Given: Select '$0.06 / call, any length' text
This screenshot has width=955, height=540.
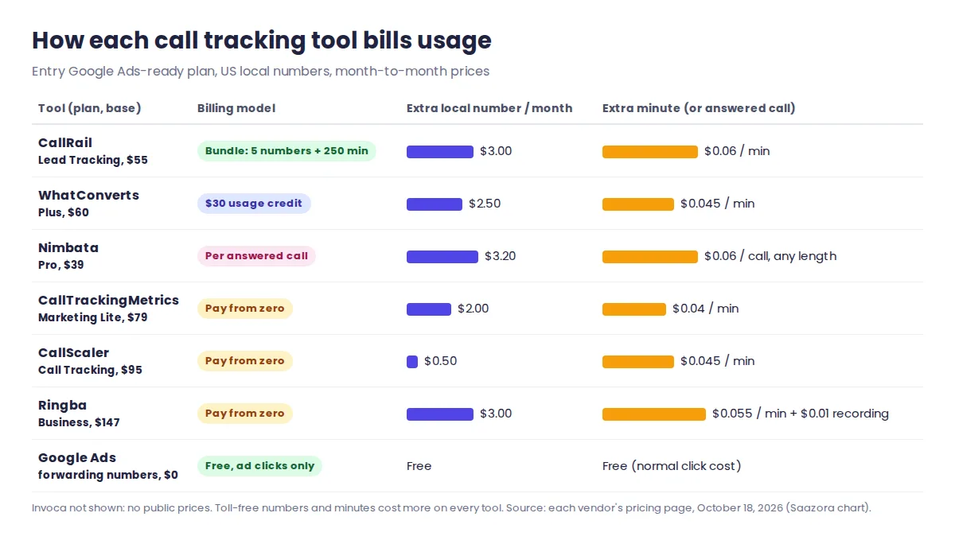Looking at the screenshot, I should click(x=770, y=256).
